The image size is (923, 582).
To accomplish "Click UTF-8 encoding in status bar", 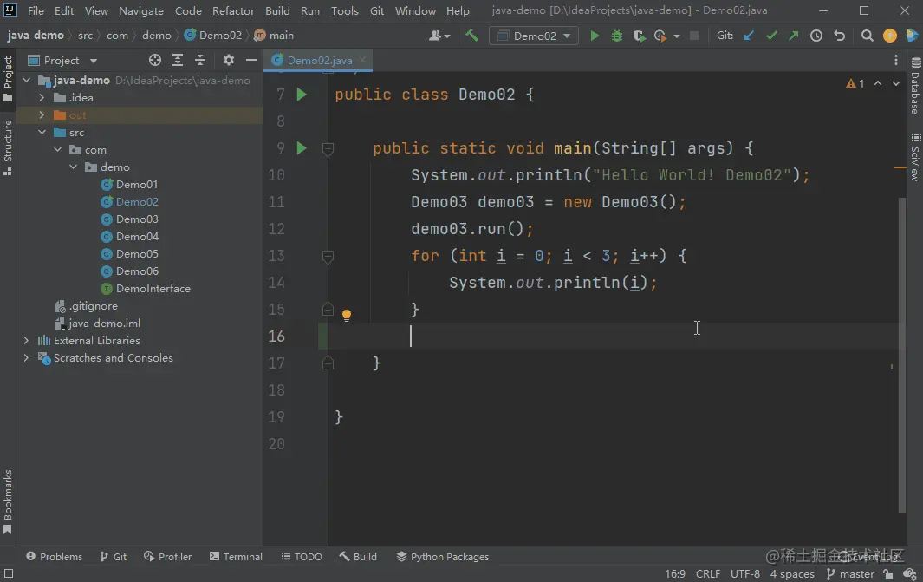I will pyautogui.click(x=744, y=574).
